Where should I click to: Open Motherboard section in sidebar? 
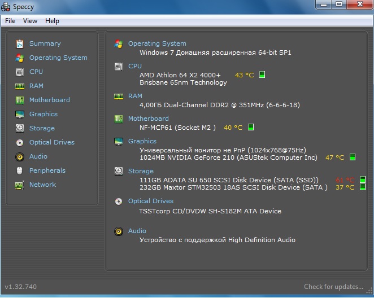pos(50,100)
